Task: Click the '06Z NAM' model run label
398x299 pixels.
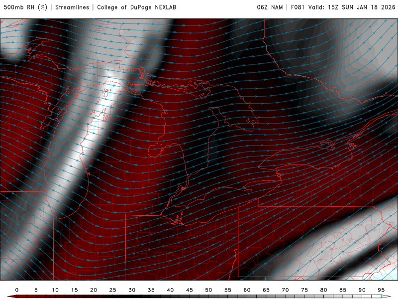Action: [270, 7]
